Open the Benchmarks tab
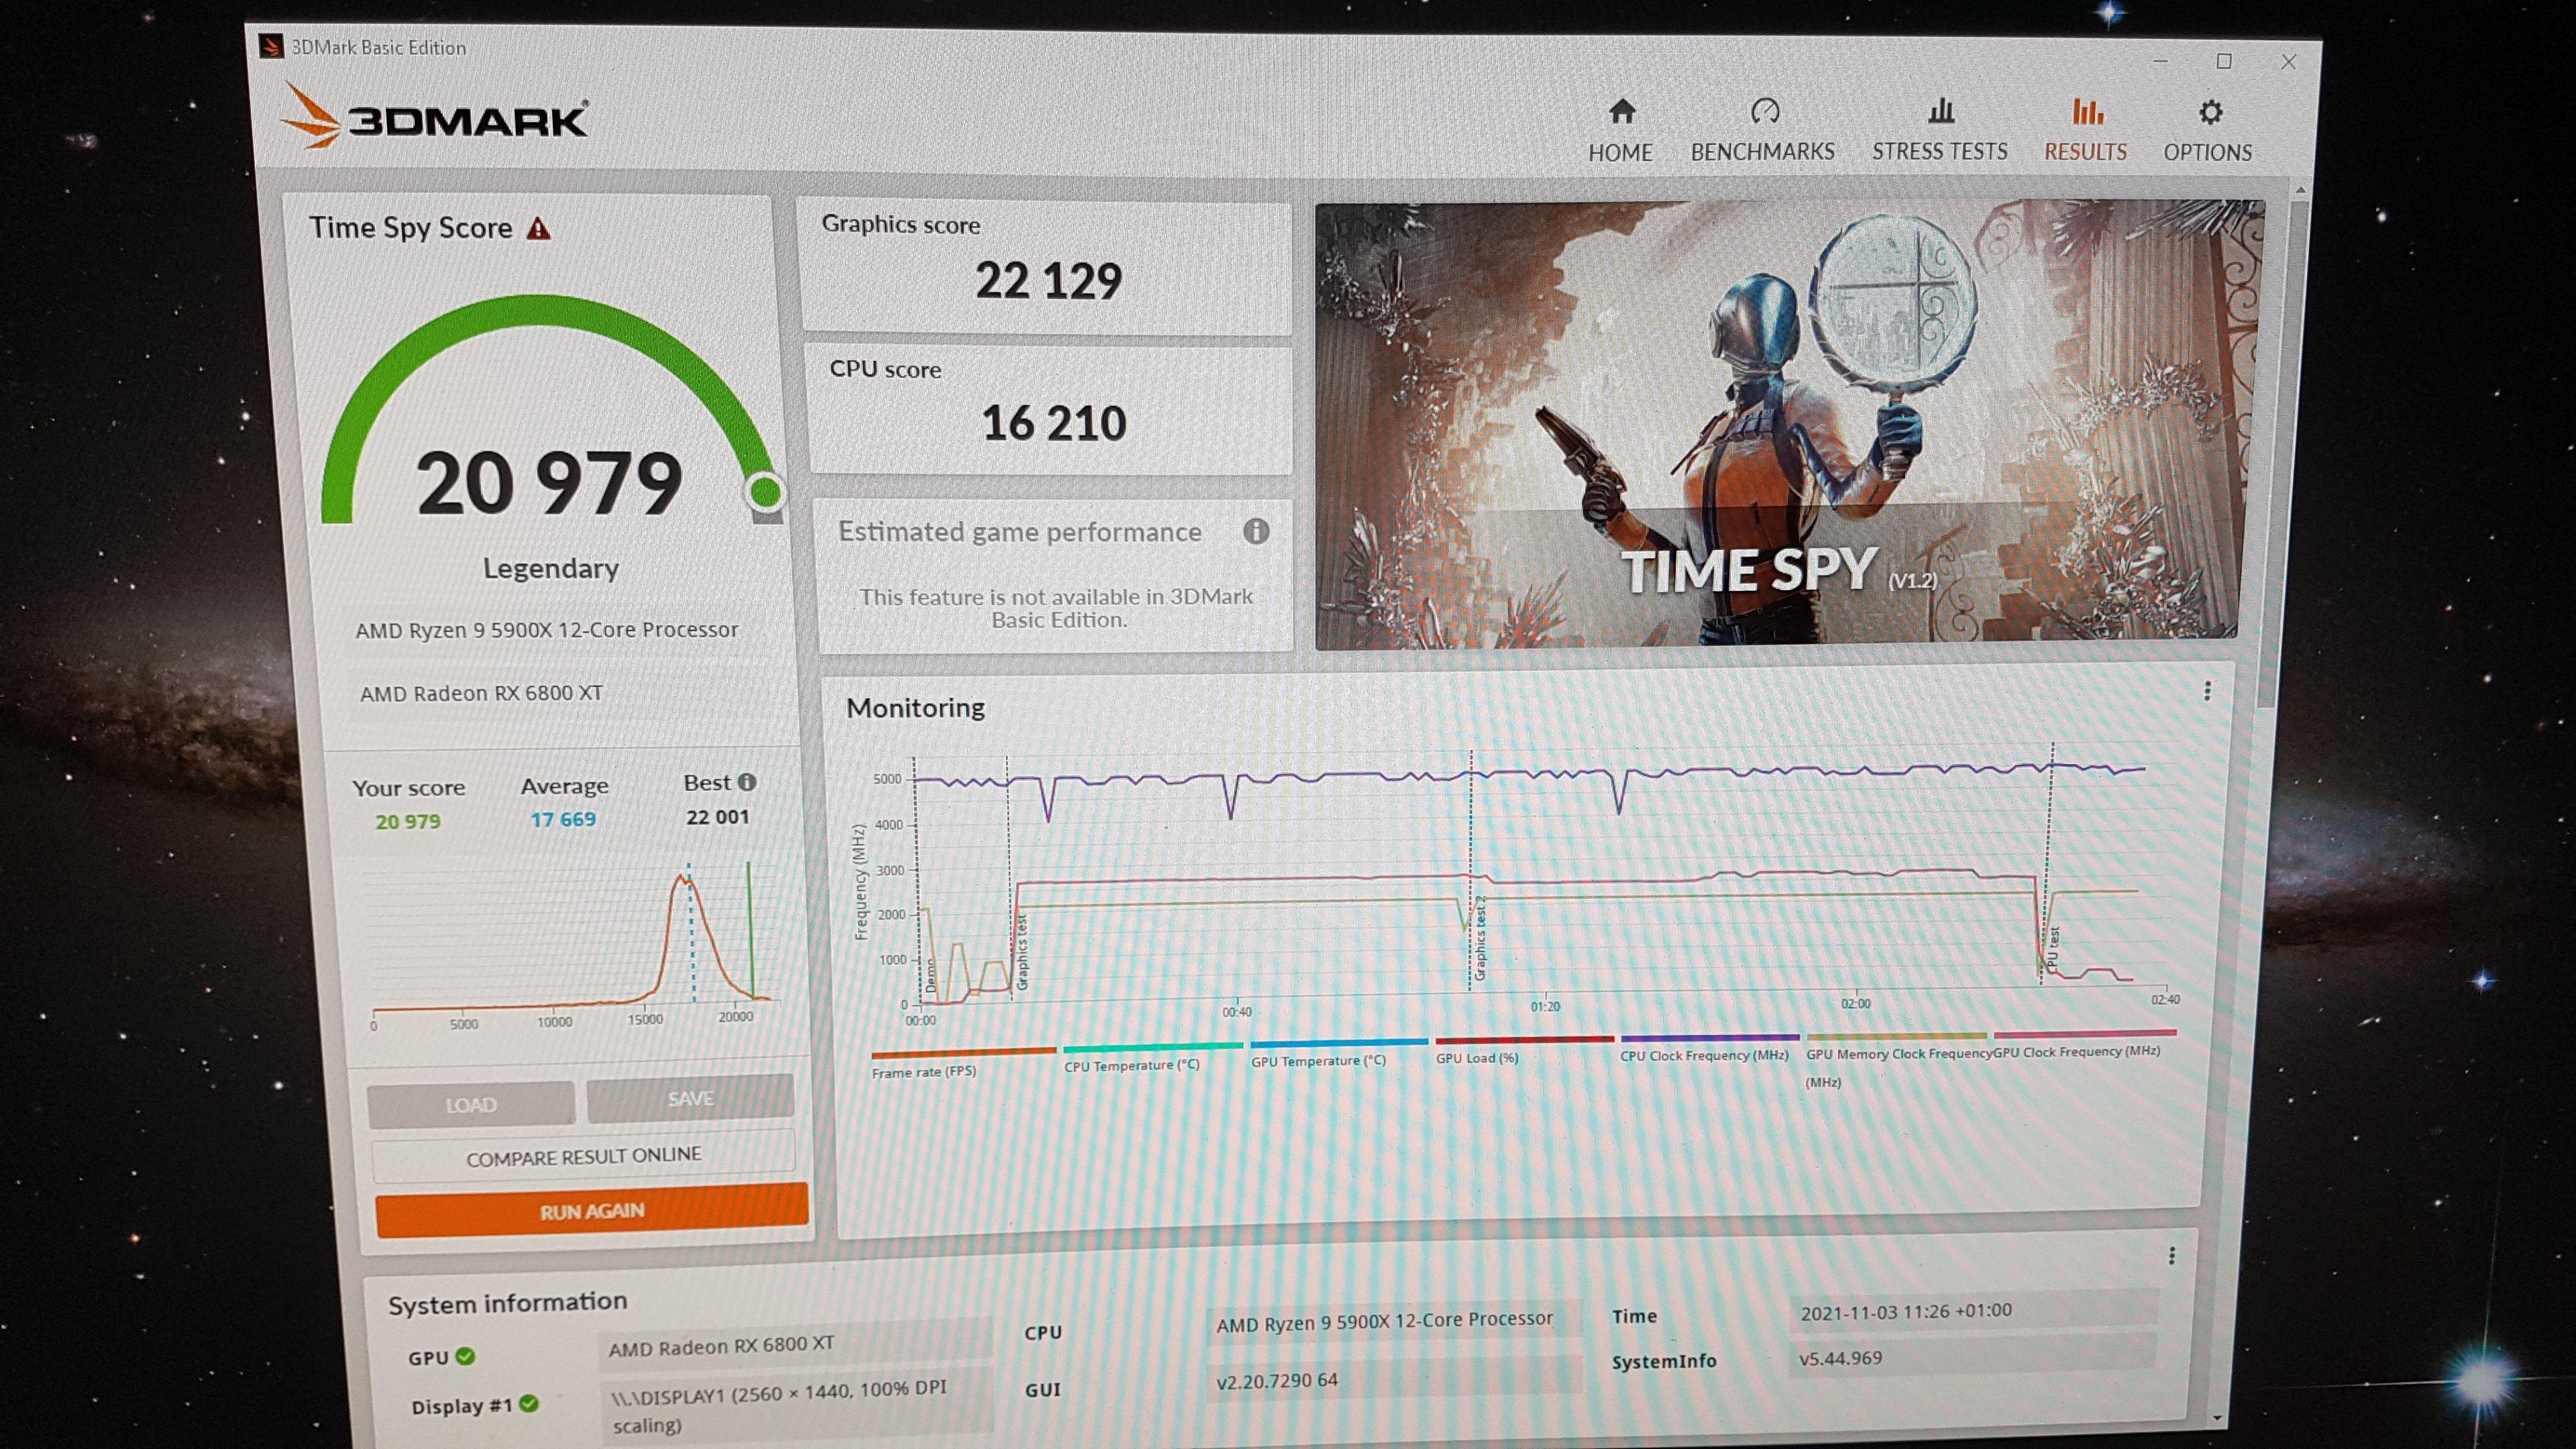 1763,131
